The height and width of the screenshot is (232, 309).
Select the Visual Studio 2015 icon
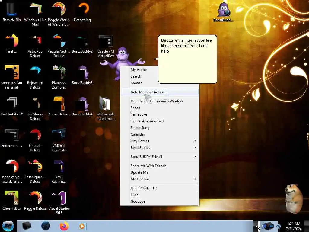[x=59, y=202]
